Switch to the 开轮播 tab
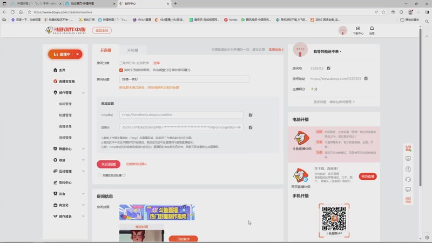The height and width of the screenshot is (243, 432). click(x=133, y=50)
